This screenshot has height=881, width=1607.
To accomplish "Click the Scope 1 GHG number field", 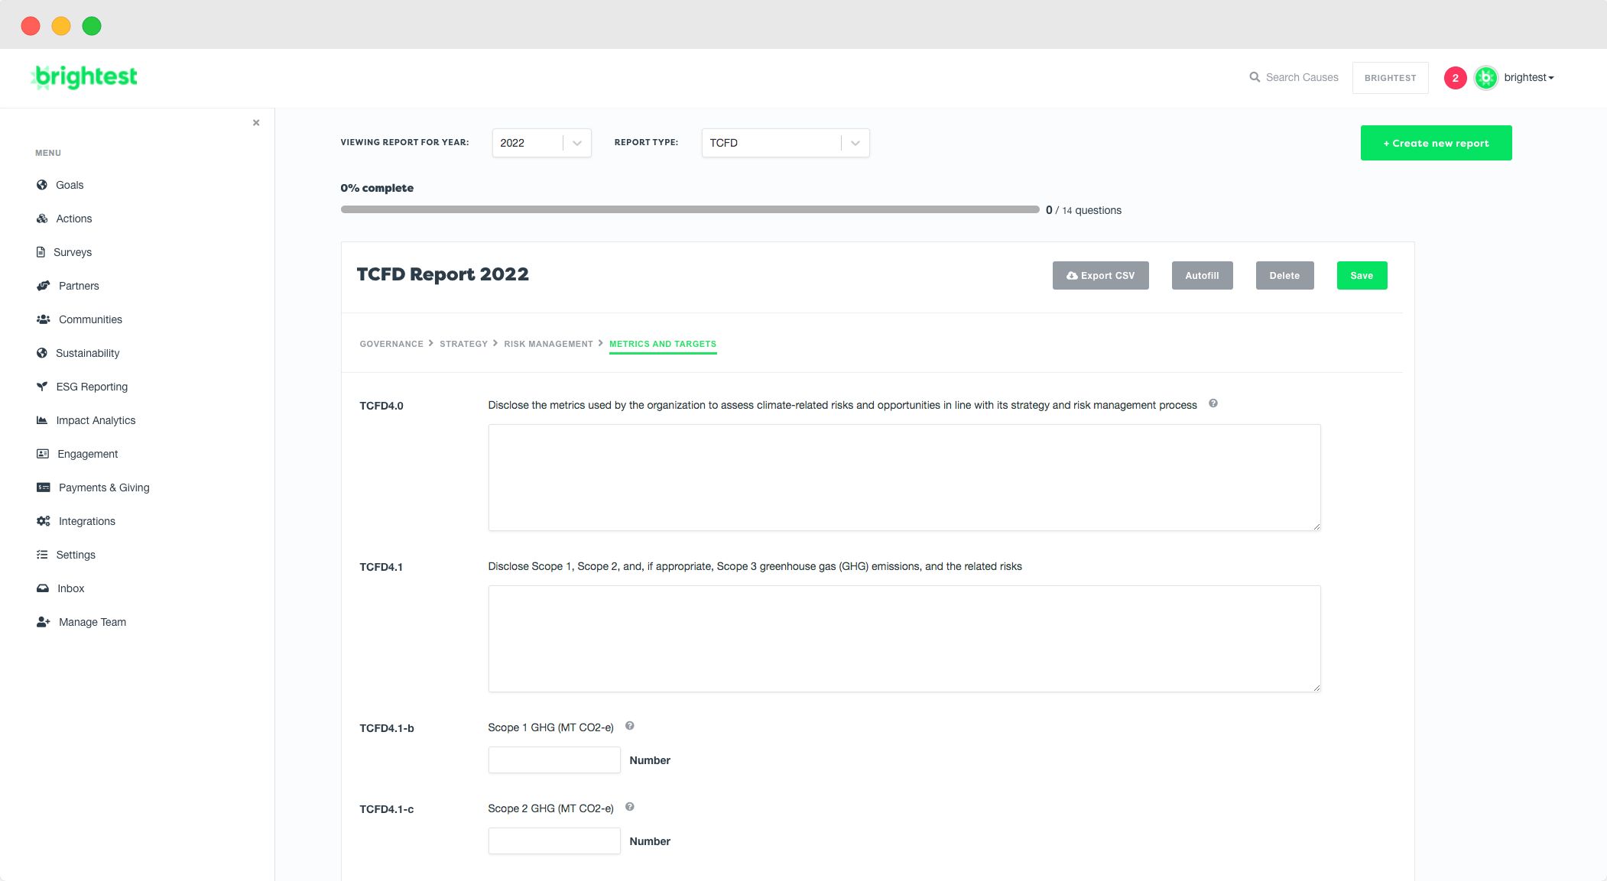I will (554, 760).
